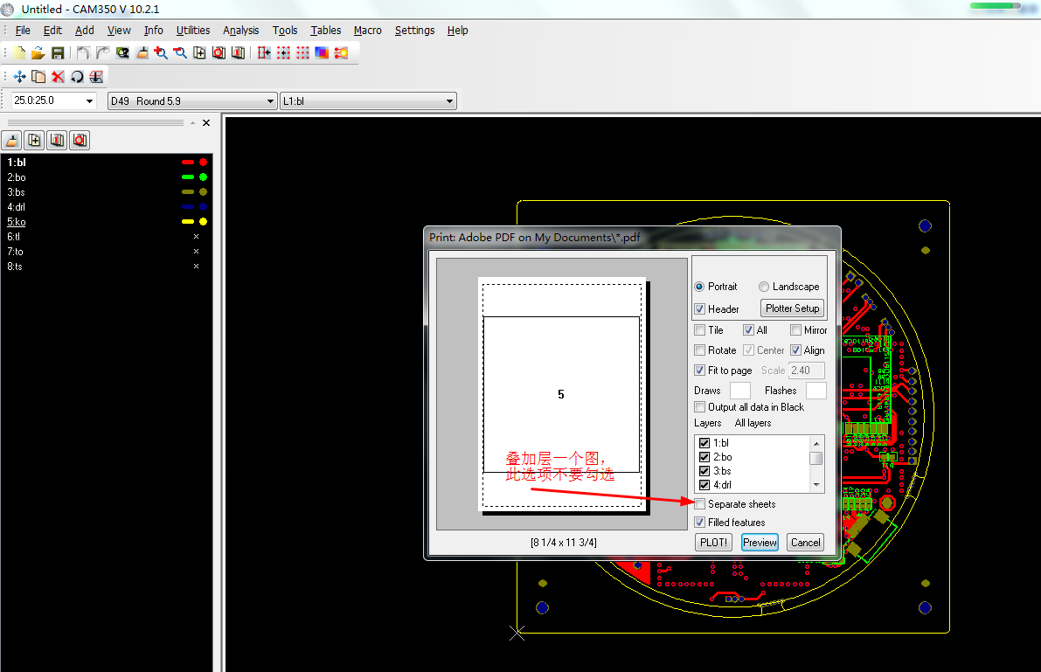Screen dimensions: 1041x672
Task: Open the File menu
Action: tap(23, 31)
